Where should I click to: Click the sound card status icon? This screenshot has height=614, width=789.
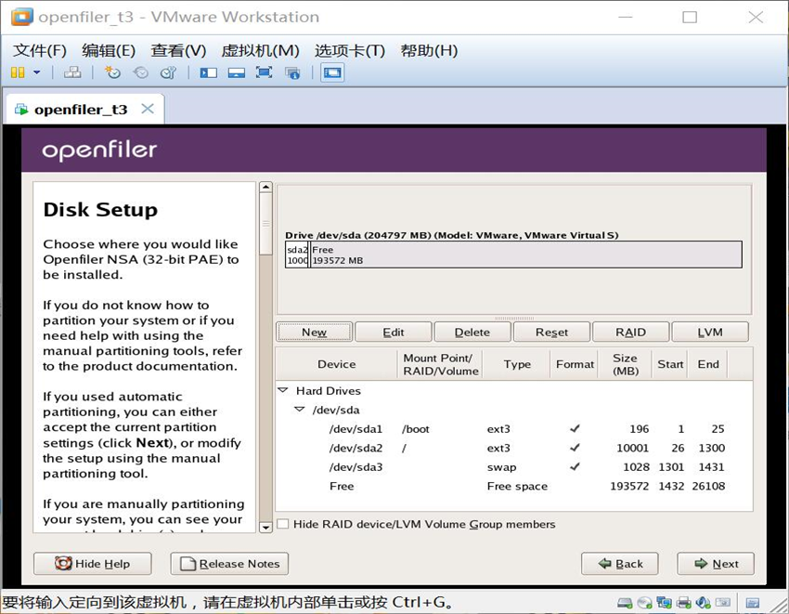[x=704, y=603]
